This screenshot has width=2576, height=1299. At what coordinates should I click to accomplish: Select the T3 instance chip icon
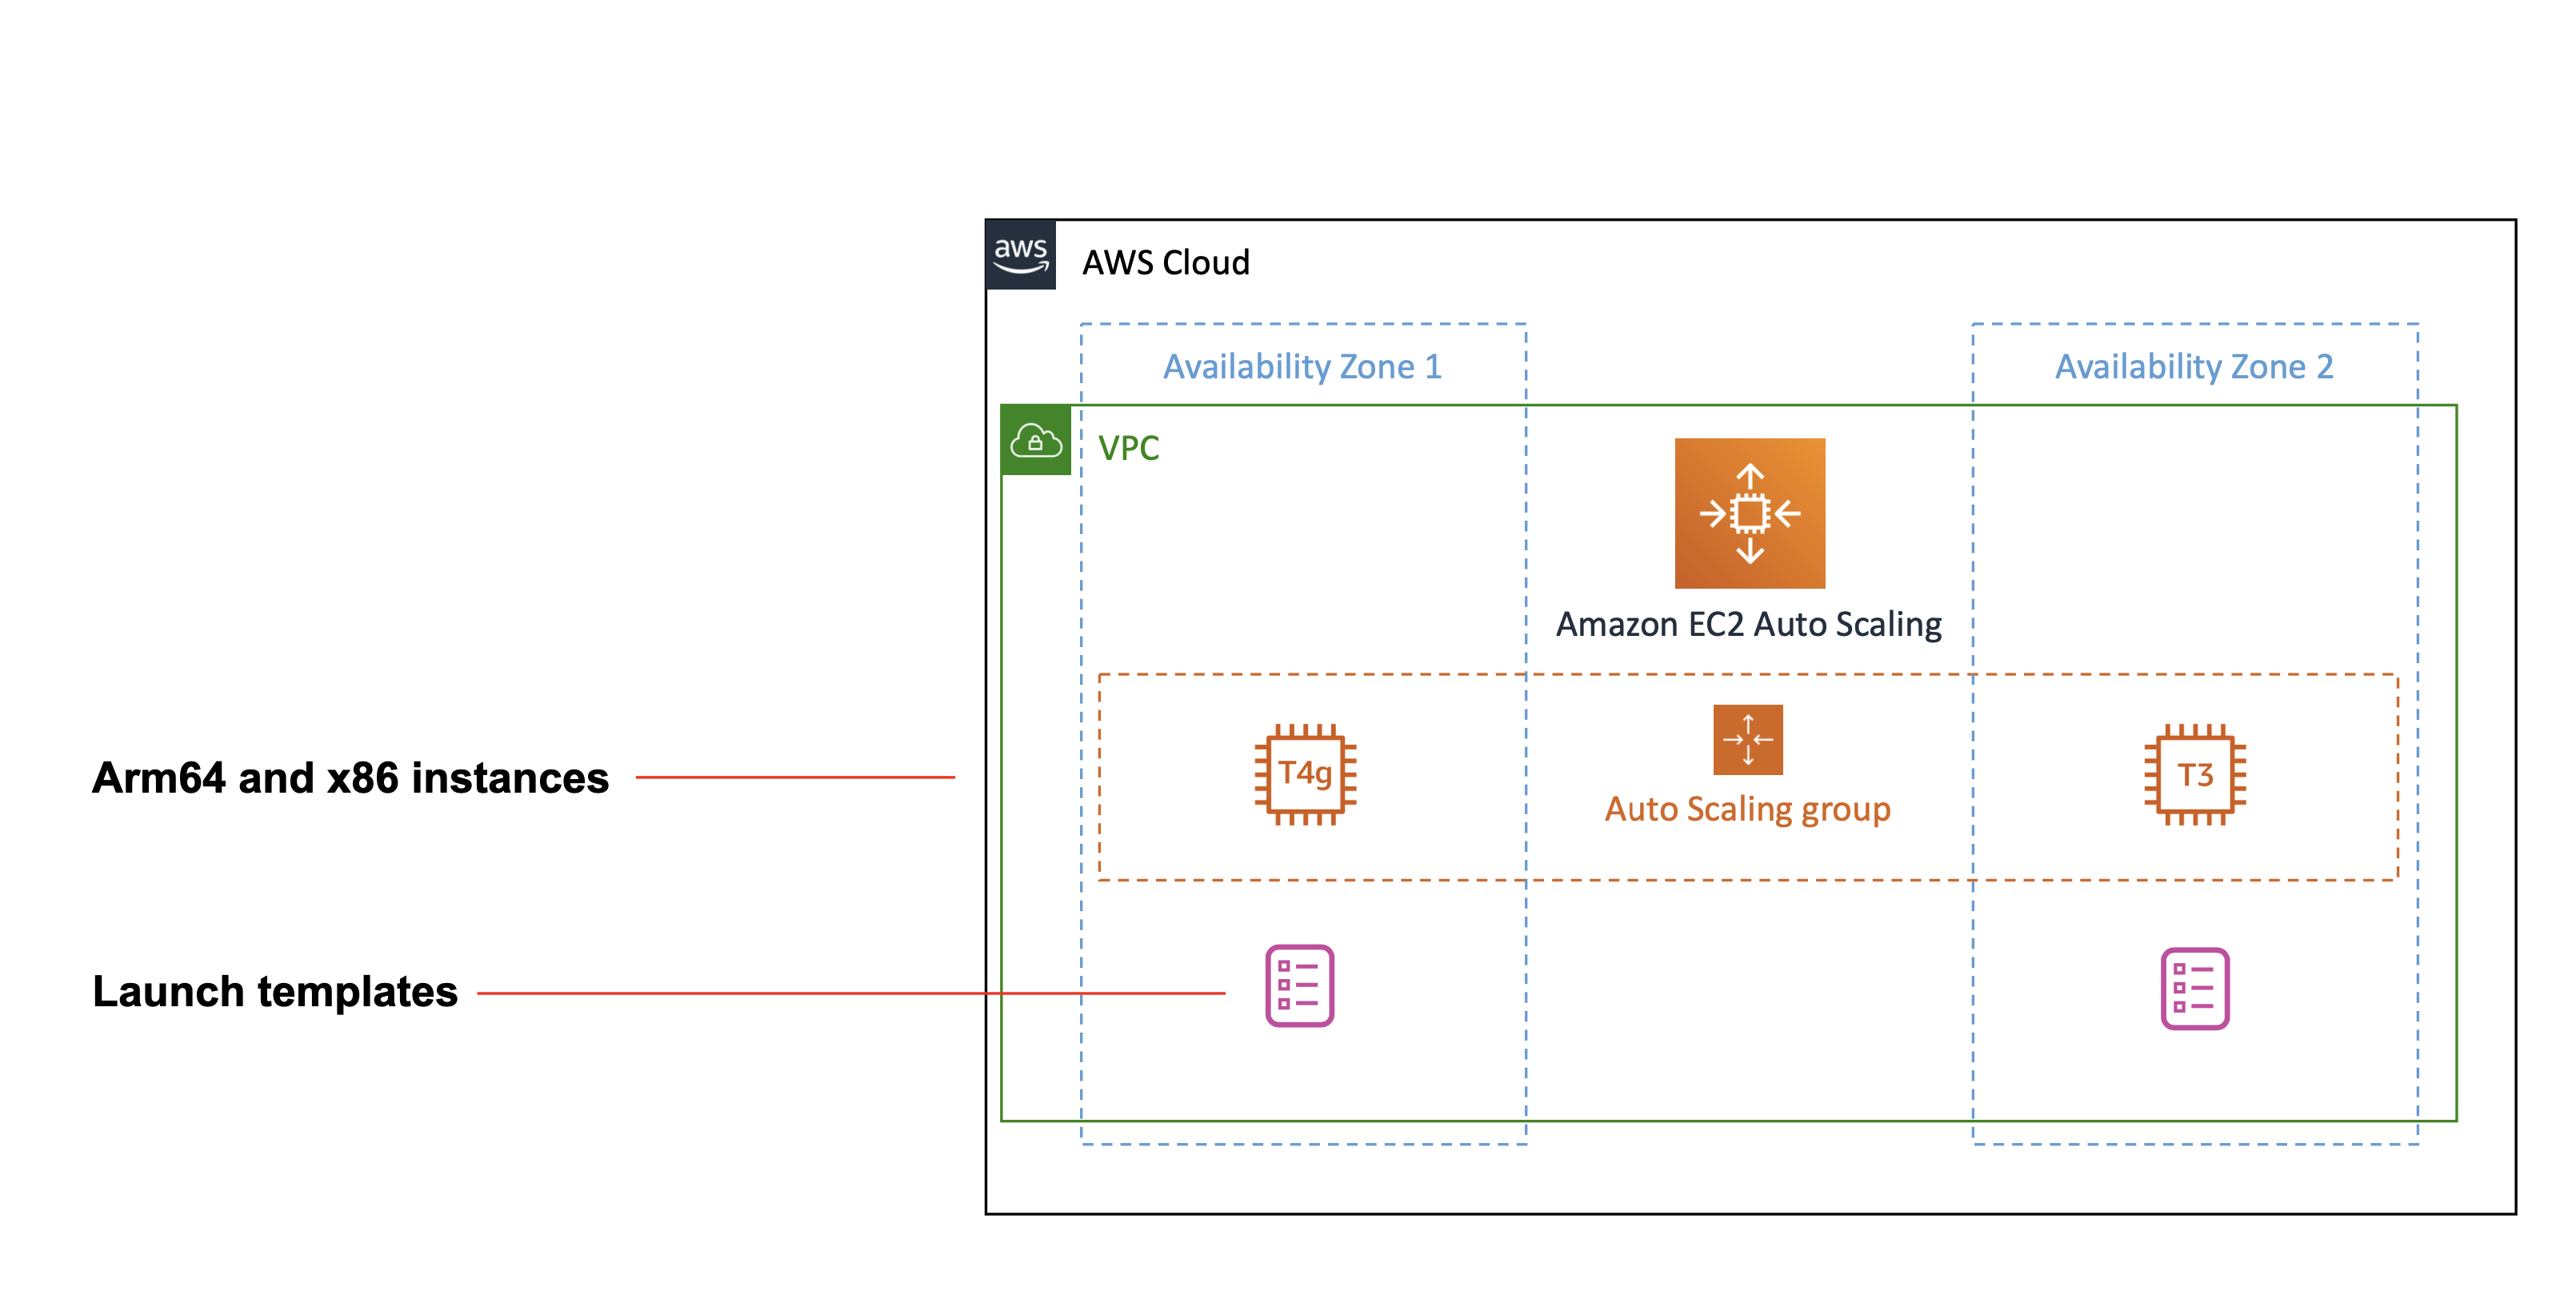(x=2195, y=775)
